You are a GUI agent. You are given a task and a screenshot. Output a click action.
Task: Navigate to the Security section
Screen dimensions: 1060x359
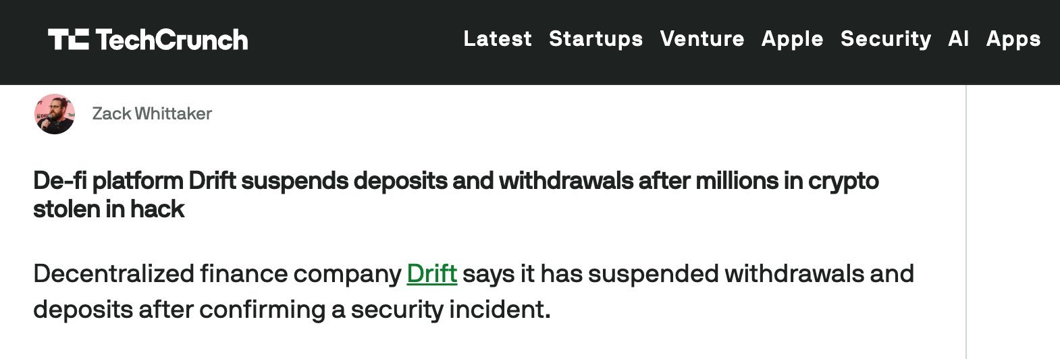[885, 39]
